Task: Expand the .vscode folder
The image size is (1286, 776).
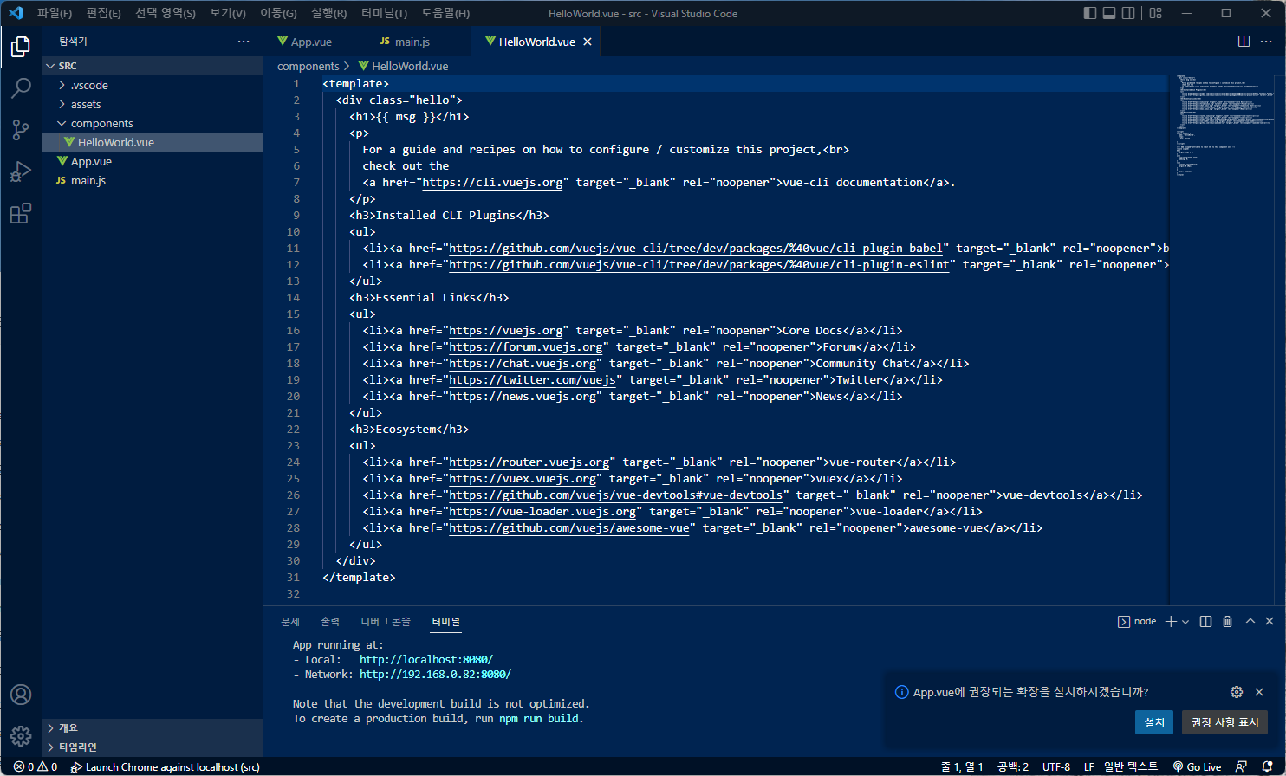Action: pyautogui.click(x=89, y=86)
